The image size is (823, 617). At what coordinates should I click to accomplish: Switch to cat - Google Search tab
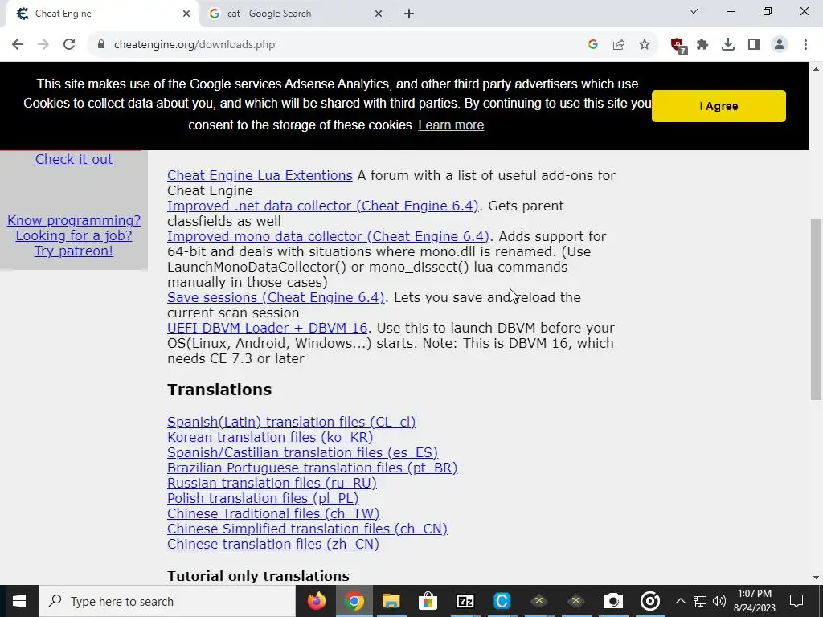pyautogui.click(x=295, y=14)
